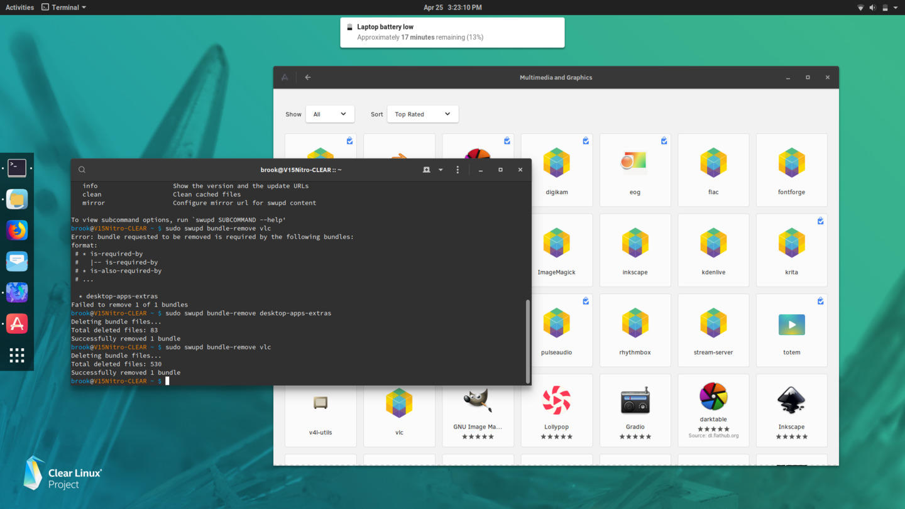The image size is (905, 509).
Task: Open the GNU Image Manipulation tile
Action: pyautogui.click(x=478, y=415)
